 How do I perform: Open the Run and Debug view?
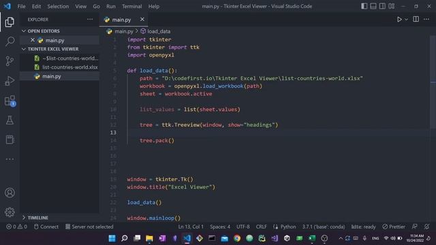10,81
